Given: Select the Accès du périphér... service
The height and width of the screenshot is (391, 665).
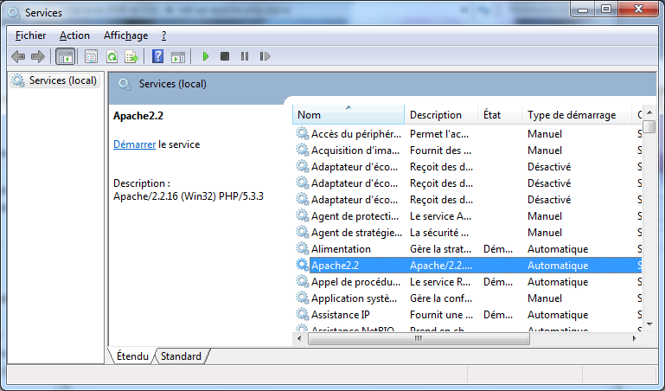Looking at the screenshot, I should coord(356,133).
